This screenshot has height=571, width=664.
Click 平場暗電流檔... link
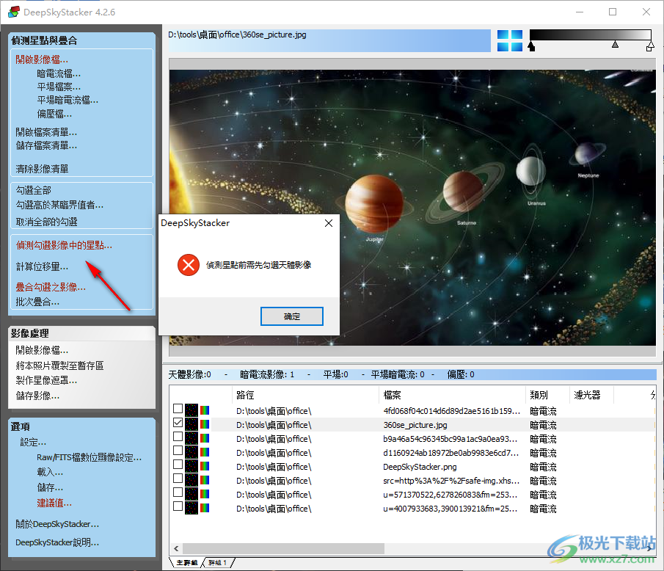(68, 101)
